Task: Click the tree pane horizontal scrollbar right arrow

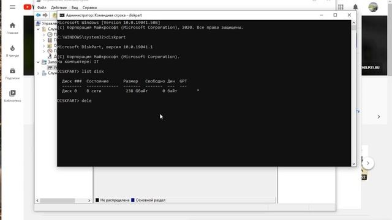Action: (x=89, y=200)
